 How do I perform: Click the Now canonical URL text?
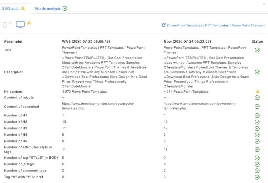point(200,106)
